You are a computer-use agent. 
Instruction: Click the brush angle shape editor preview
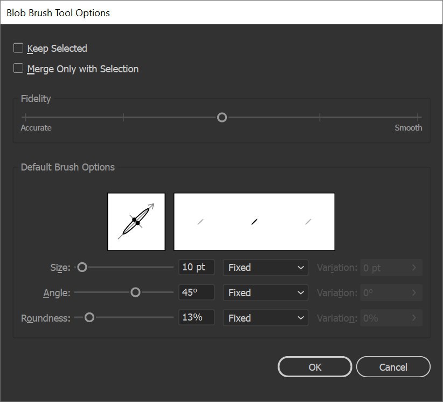pos(136,222)
